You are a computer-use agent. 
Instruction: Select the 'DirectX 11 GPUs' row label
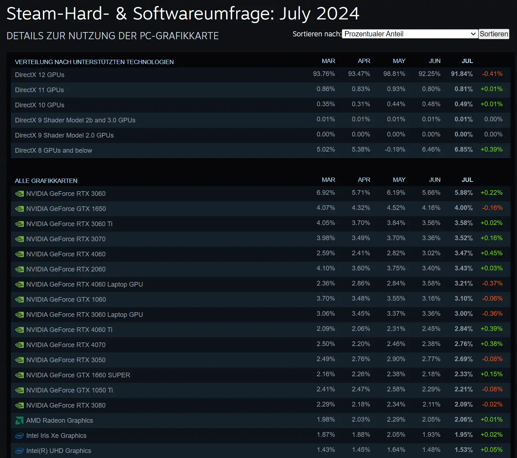(39, 90)
